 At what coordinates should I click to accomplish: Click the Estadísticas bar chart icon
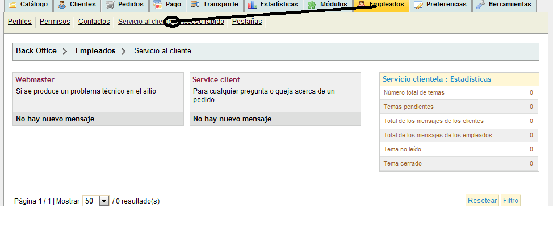(x=252, y=5)
